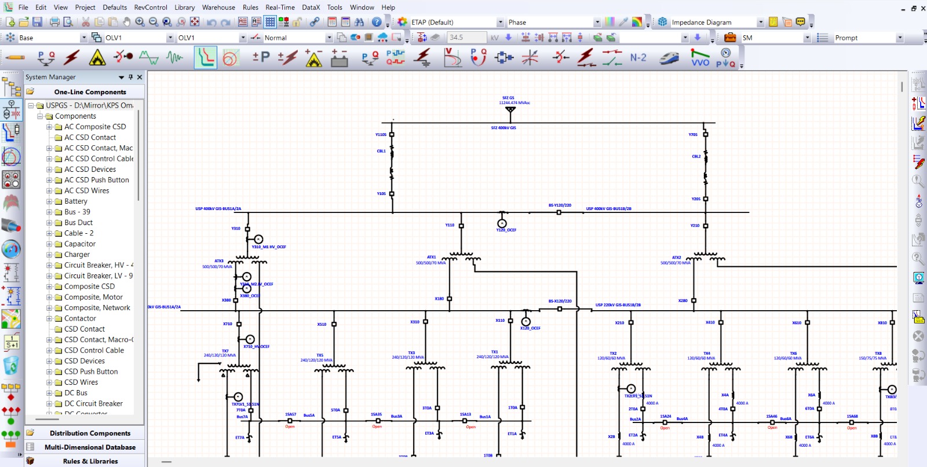
Task: Click the 34.5 kV value field
Action: [466, 38]
